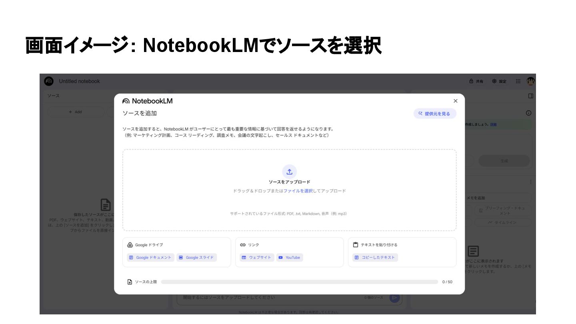Click the + Add source button in background

pos(75,112)
